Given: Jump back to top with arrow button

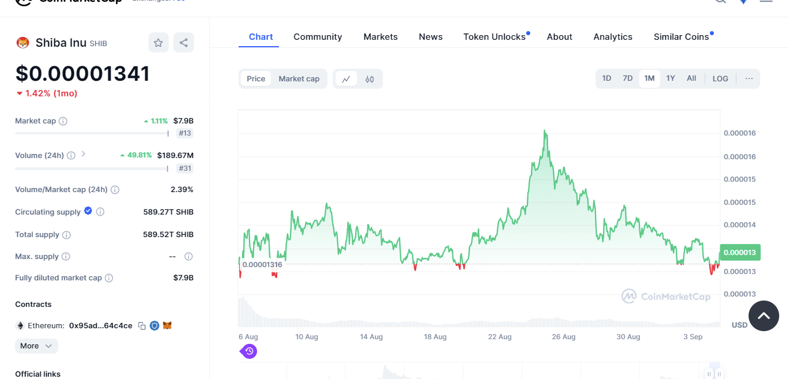Looking at the screenshot, I should point(764,316).
